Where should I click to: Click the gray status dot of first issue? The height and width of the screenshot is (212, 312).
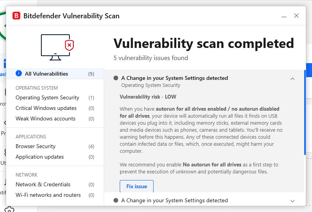pos(116,78)
